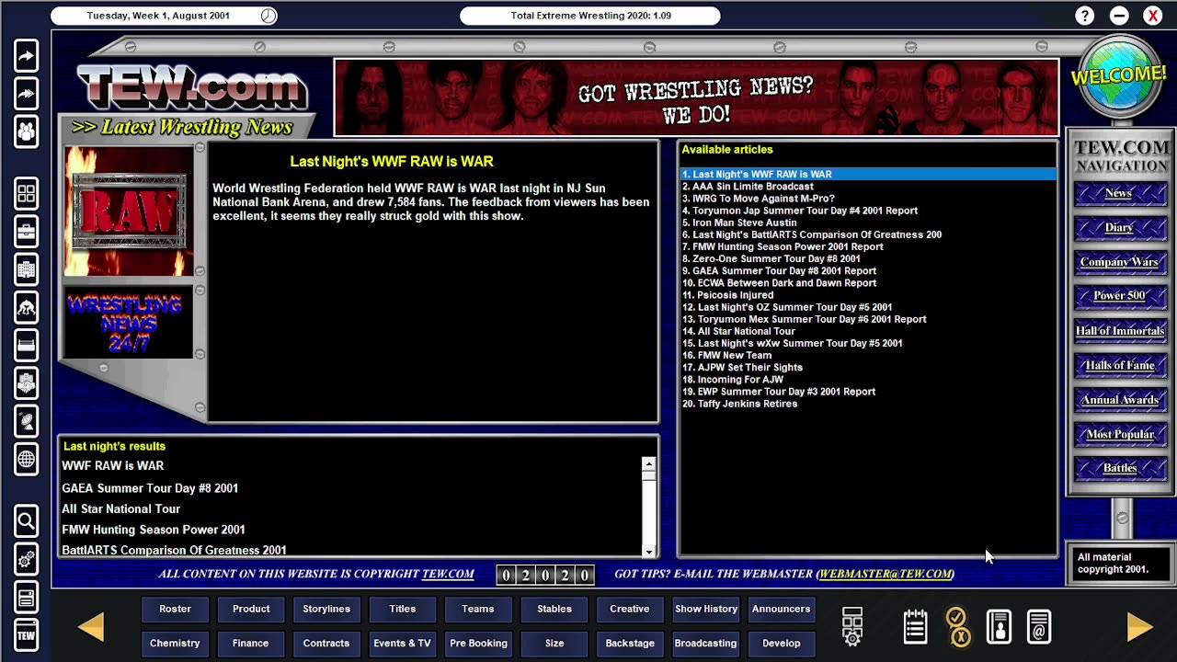
Task: Click the WEBMASTER@TEW.COM email link
Action: point(886,574)
